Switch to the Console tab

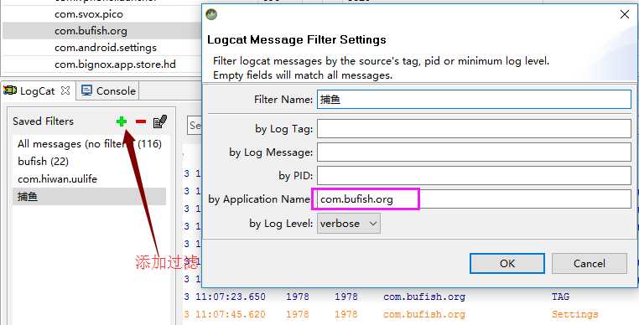point(108,90)
